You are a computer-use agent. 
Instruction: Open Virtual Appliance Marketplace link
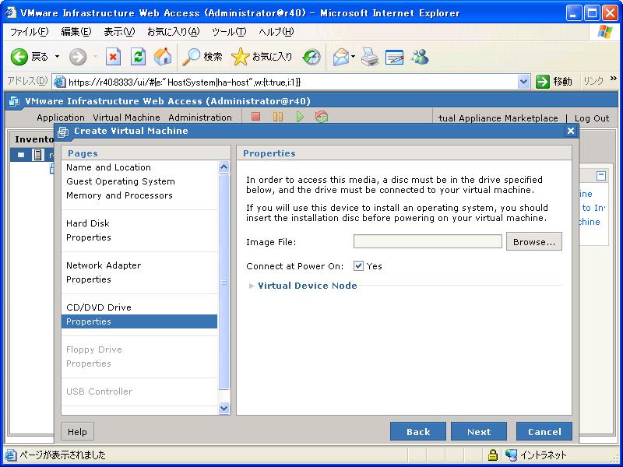[498, 118]
